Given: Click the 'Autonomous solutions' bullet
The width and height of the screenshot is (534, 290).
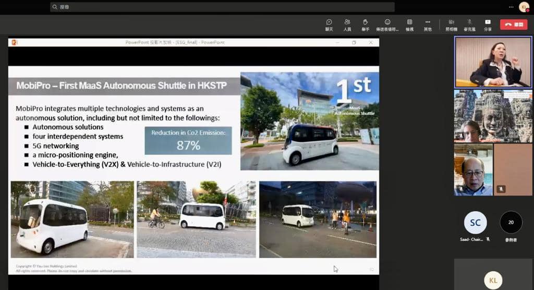Looking at the screenshot, I should (68, 127).
